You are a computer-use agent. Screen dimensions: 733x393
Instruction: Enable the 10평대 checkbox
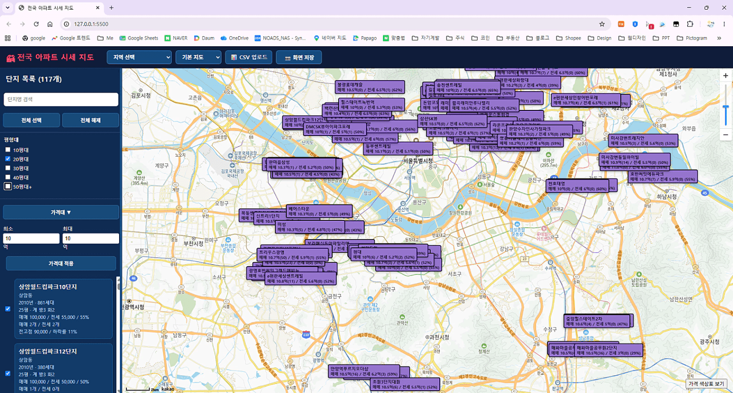point(8,150)
